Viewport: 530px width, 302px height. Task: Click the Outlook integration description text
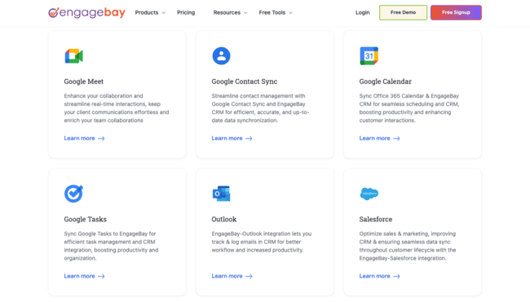(262, 242)
